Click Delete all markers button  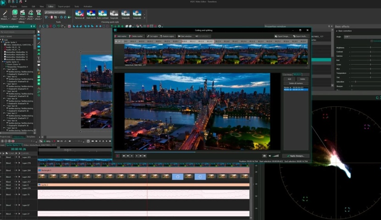point(296,83)
